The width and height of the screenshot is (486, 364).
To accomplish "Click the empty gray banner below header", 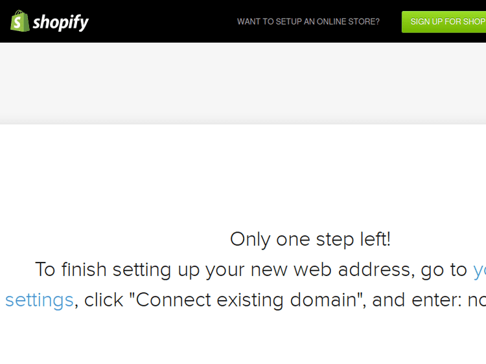I will 243,83.
